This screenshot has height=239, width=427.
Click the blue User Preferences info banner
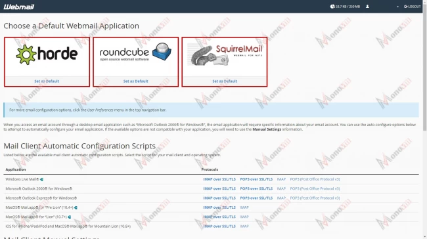211,110
